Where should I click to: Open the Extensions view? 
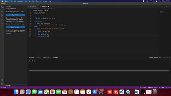pos(2,24)
